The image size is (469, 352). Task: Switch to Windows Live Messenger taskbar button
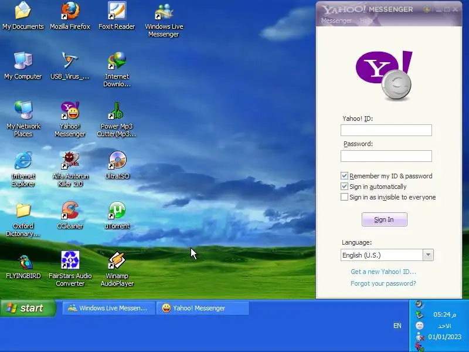109,308
